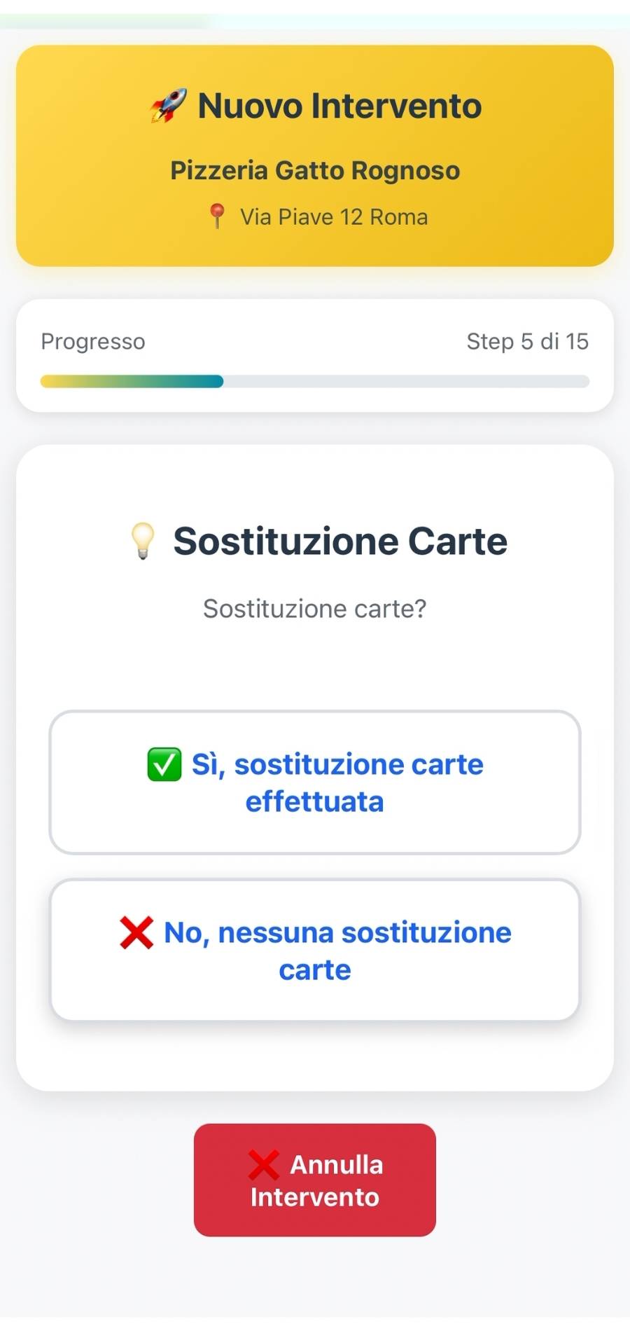Tap the "Step 5 di 15" indicator

tap(527, 341)
